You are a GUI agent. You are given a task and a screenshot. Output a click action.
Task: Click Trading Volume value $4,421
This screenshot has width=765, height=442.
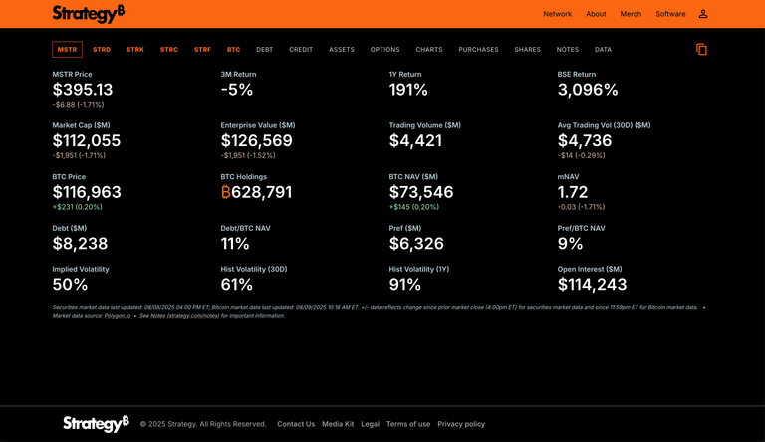[415, 140]
